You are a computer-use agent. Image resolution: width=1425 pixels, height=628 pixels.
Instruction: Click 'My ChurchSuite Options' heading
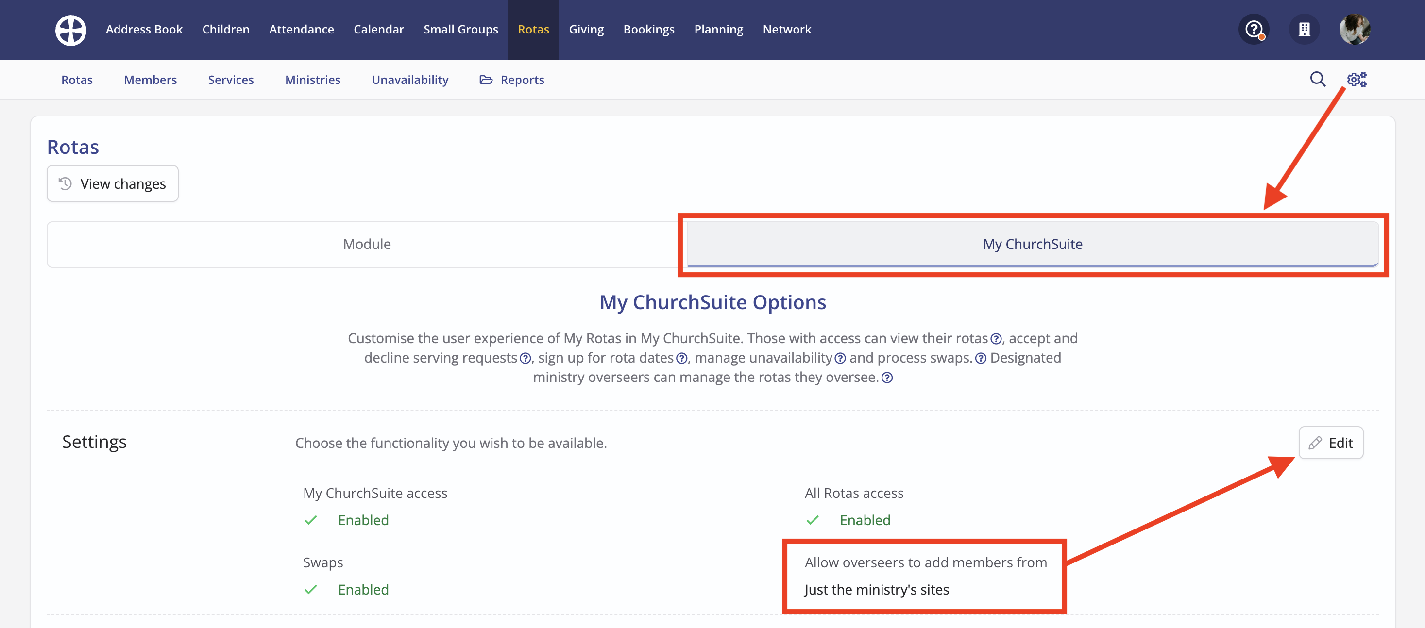pyautogui.click(x=712, y=302)
